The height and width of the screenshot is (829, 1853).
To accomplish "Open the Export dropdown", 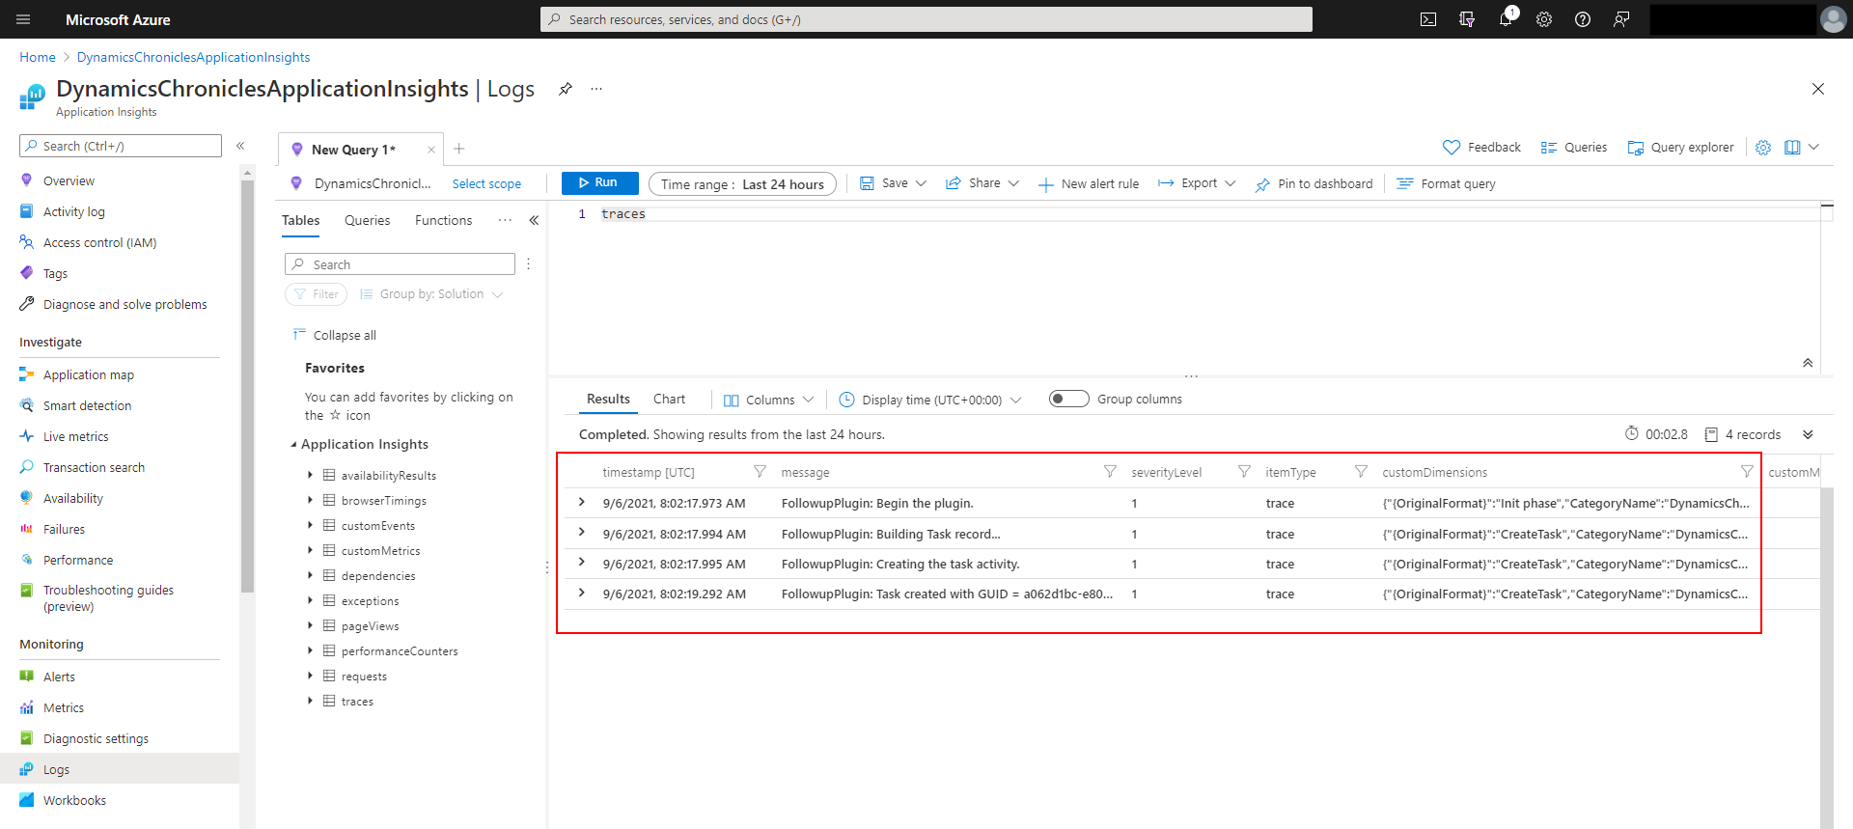I will point(1197,183).
